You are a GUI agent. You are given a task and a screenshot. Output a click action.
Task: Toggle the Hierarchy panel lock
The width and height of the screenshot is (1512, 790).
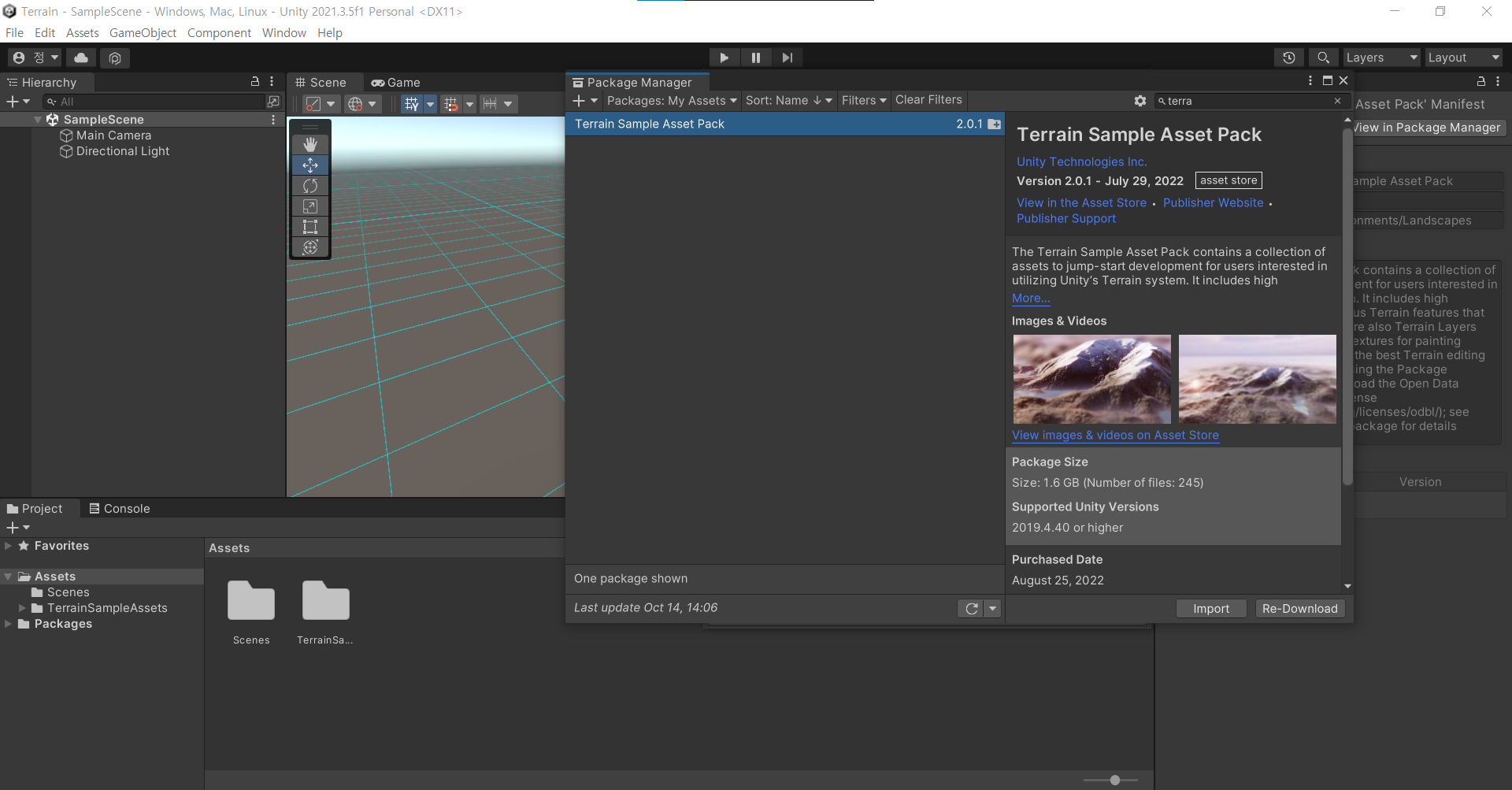255,81
